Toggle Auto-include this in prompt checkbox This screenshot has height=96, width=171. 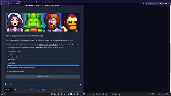click(7, 71)
